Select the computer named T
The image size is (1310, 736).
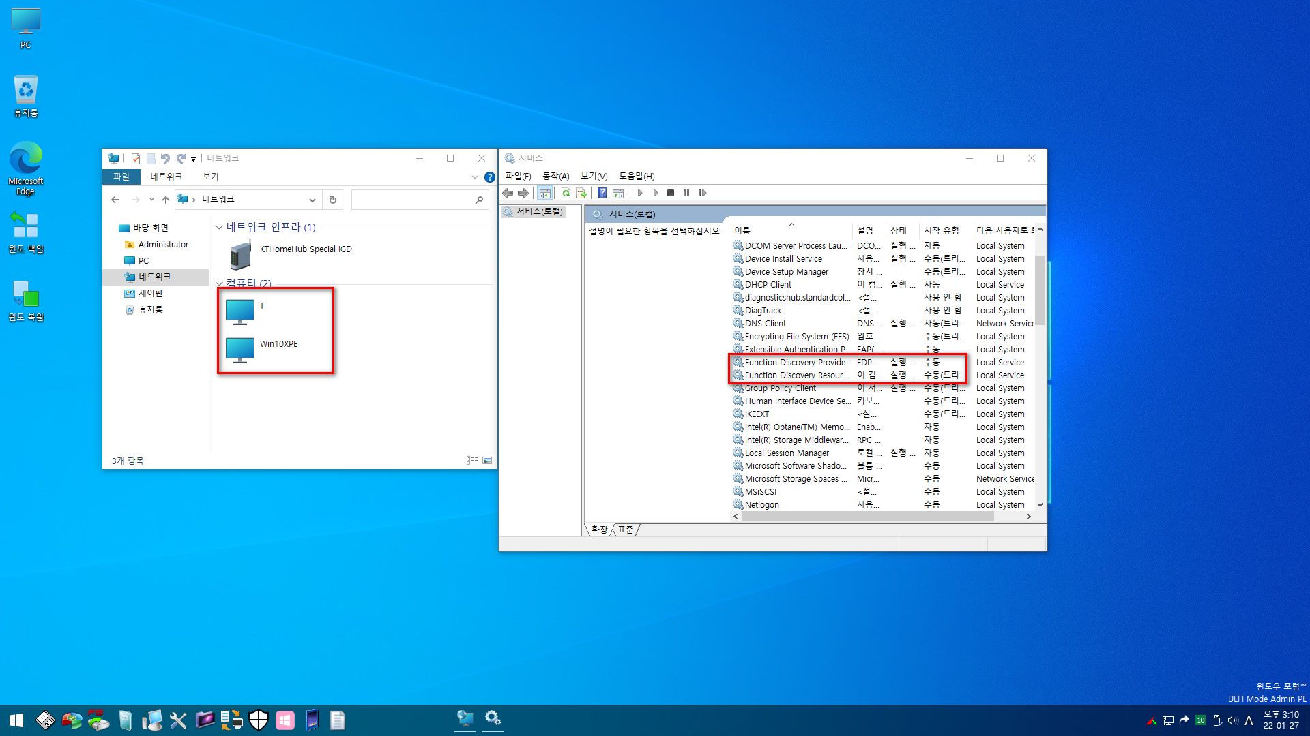point(246,311)
